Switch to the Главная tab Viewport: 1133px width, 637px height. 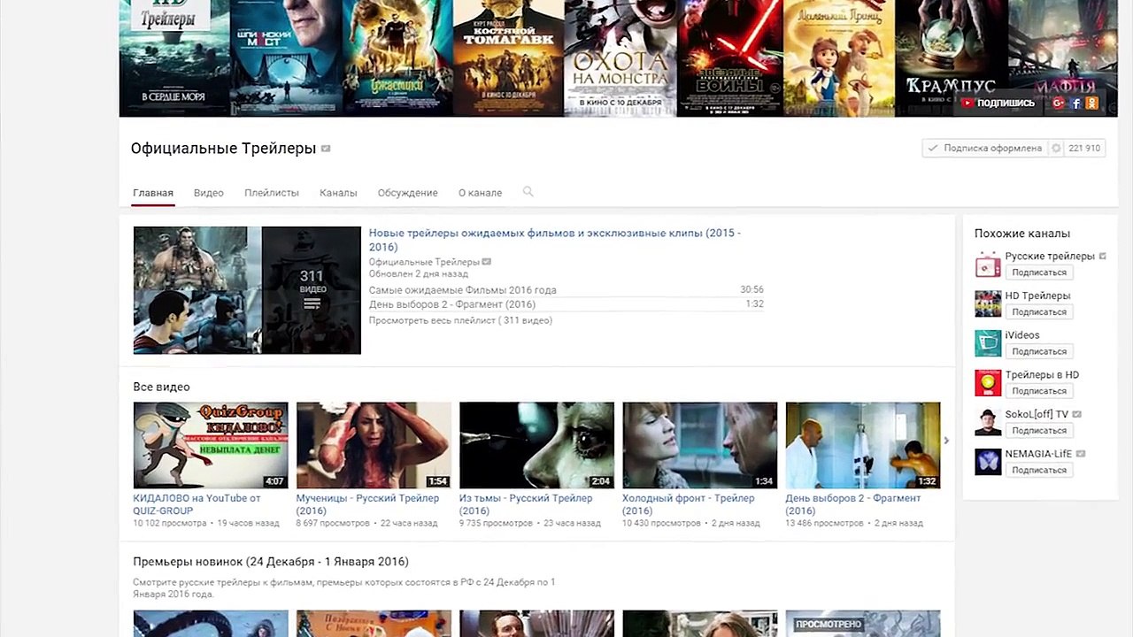[x=153, y=193]
